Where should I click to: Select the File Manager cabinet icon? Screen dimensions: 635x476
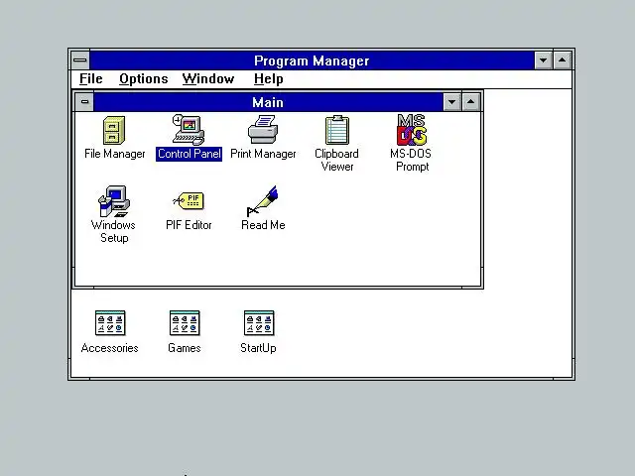point(114,130)
